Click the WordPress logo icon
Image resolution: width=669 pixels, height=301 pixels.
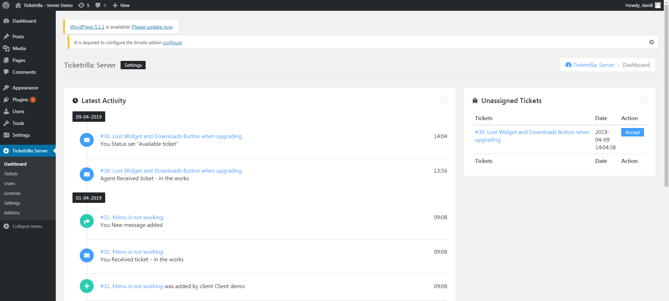pyautogui.click(x=6, y=5)
